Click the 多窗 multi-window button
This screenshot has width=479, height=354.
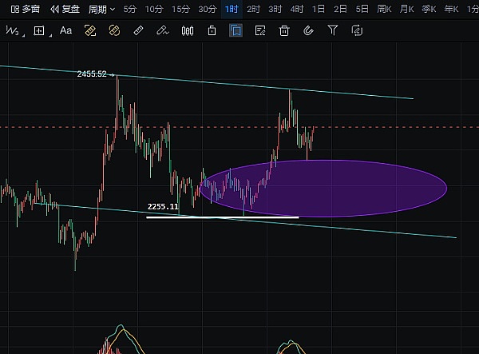pyautogui.click(x=26, y=9)
